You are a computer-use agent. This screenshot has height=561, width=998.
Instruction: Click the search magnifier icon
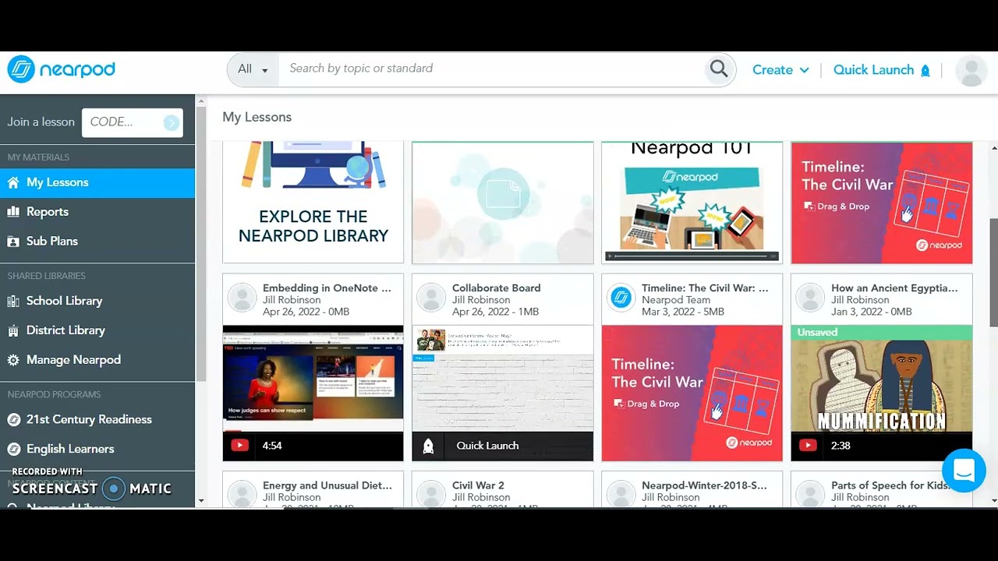click(x=719, y=69)
